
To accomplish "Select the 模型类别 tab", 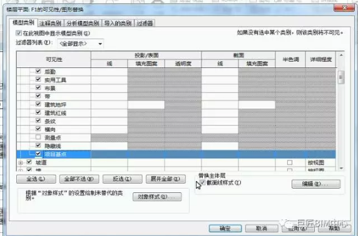I will 24,22.
